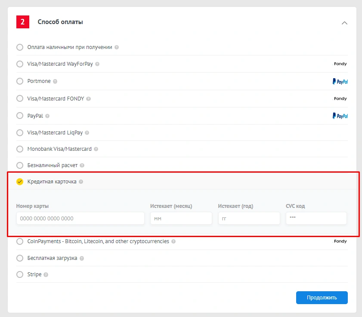Click PayPal logo in the PayPal row
Viewport: 362px width, 317px height.
(x=340, y=116)
